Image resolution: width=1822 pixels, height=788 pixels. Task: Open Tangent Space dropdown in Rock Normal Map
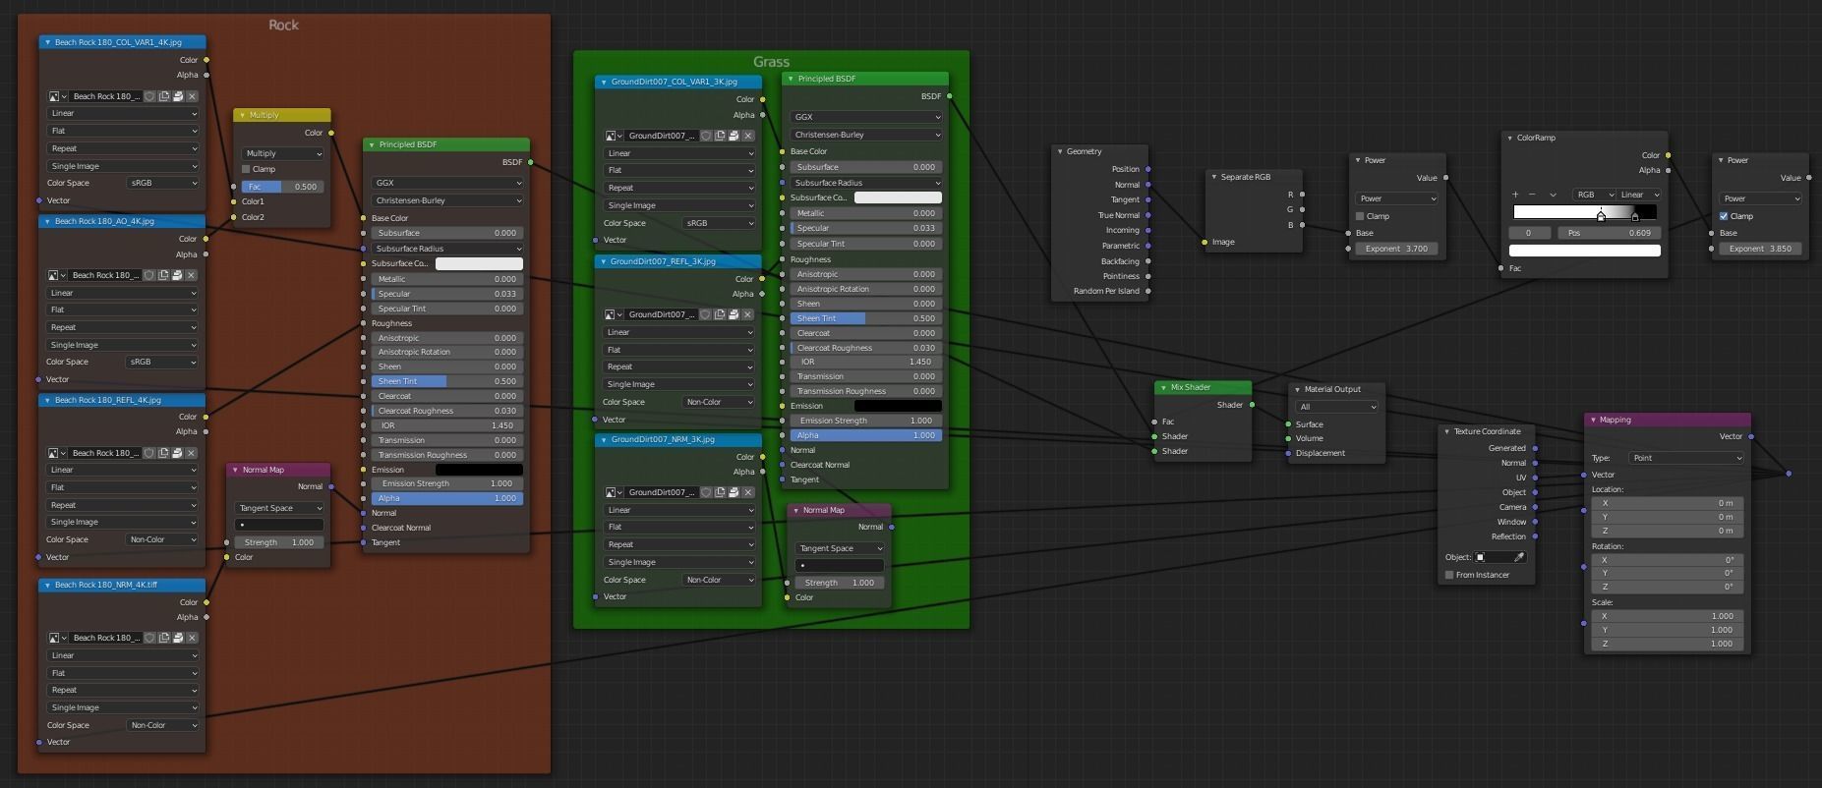280,508
